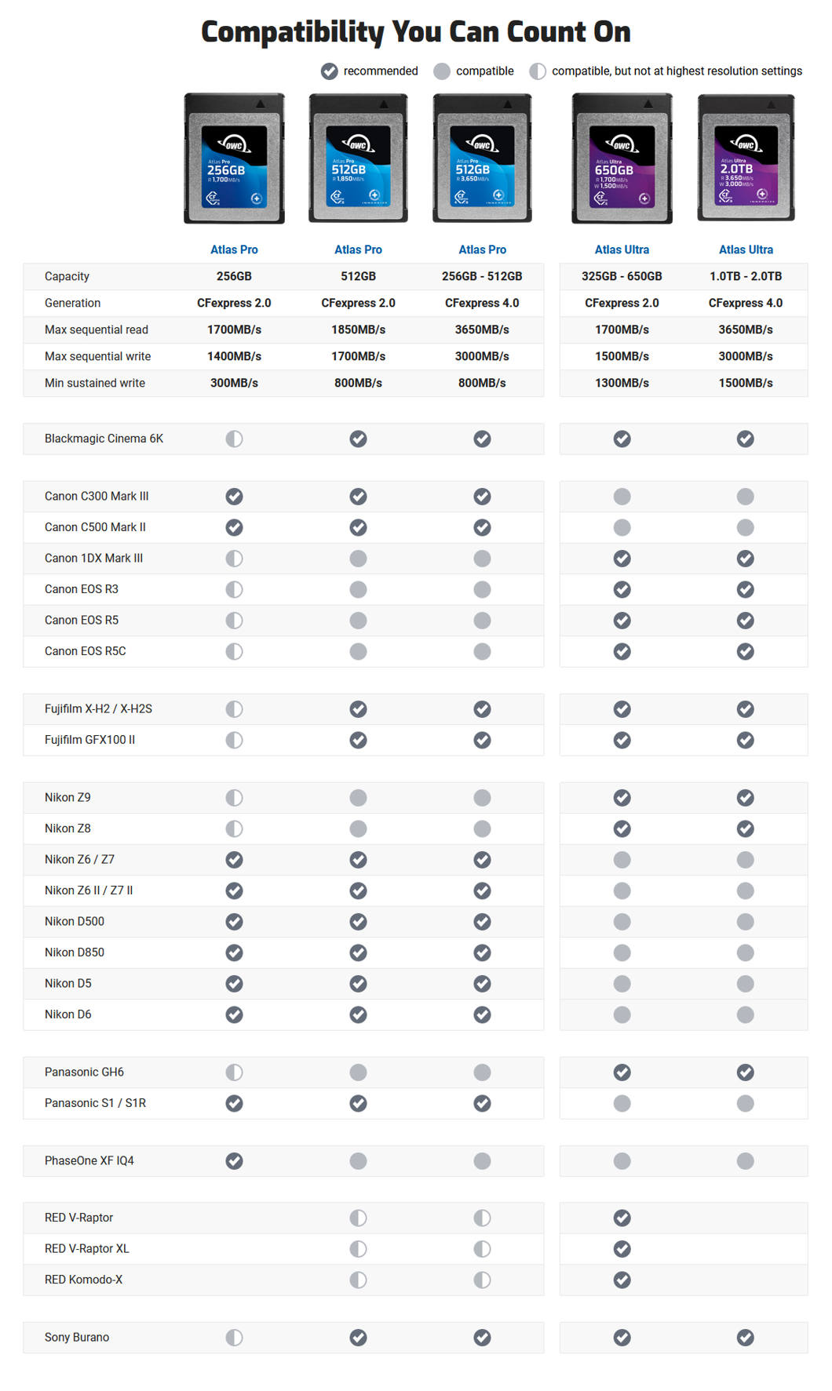Click Nikon Z9 checkmark under 2.0TB Atlas Ultra
The height and width of the screenshot is (1391, 832).
point(745,798)
